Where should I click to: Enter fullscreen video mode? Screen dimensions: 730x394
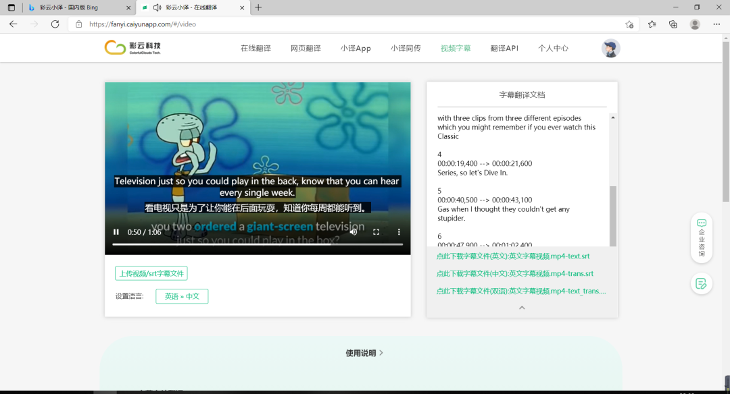[376, 232]
